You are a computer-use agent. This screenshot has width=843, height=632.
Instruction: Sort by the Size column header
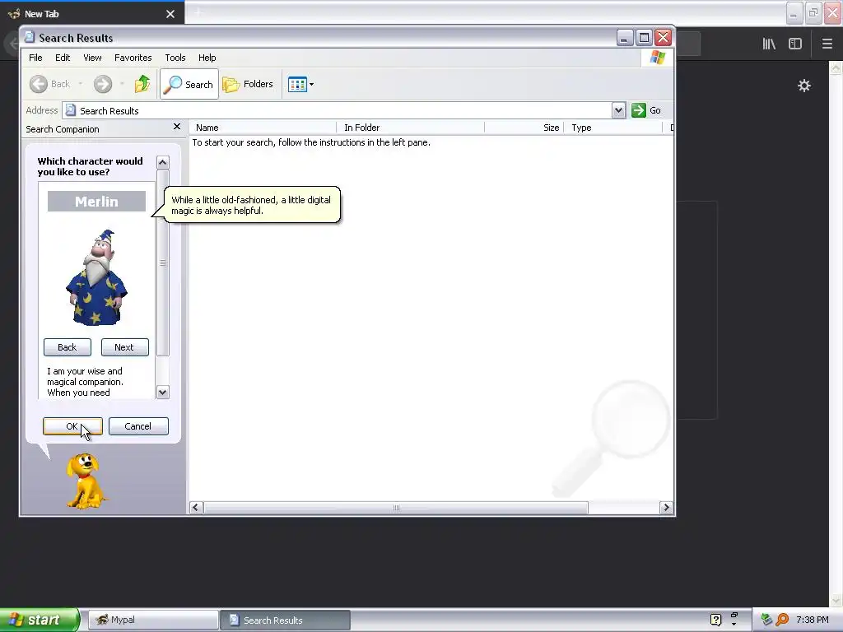[524, 128]
